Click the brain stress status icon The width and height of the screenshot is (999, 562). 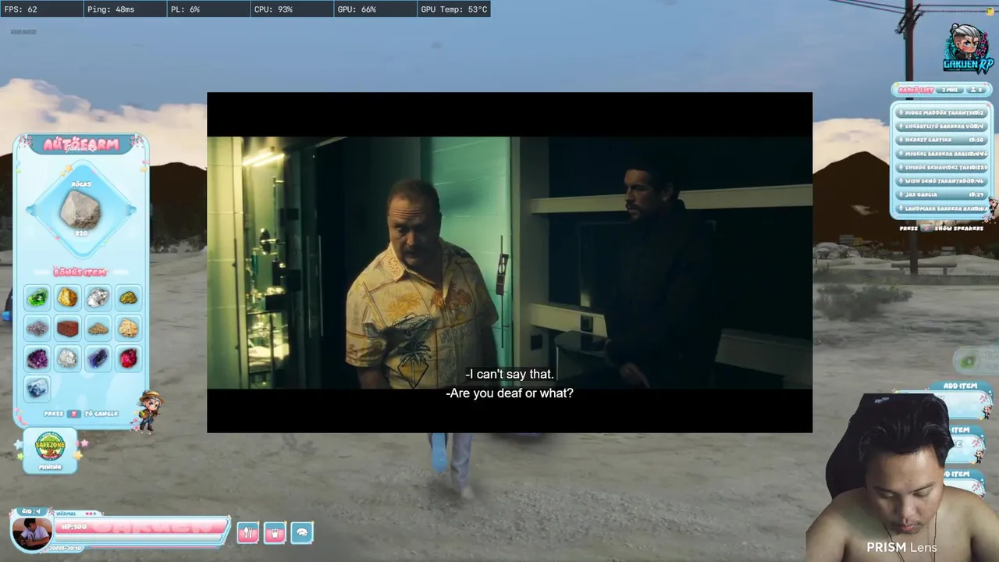(302, 532)
